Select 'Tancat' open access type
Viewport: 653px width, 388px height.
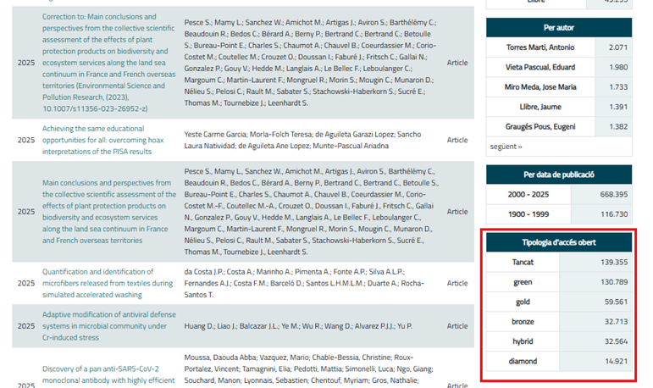tap(523, 263)
